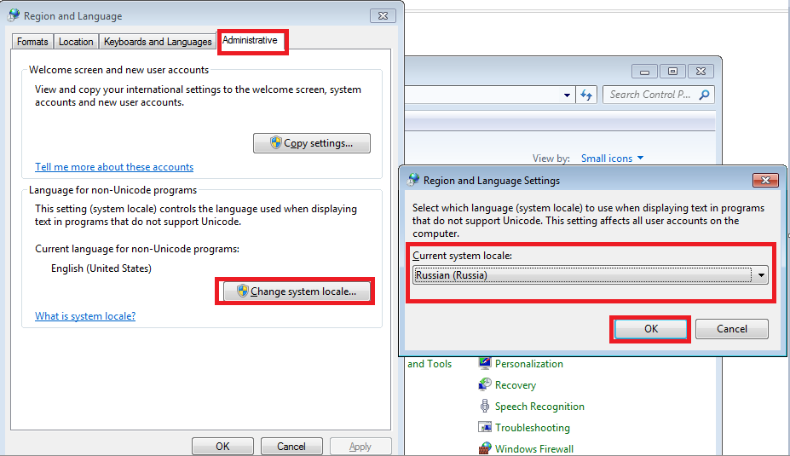The image size is (790, 456).
Task: Click the globe icon in Region and Language title bar
Action: tap(14, 15)
